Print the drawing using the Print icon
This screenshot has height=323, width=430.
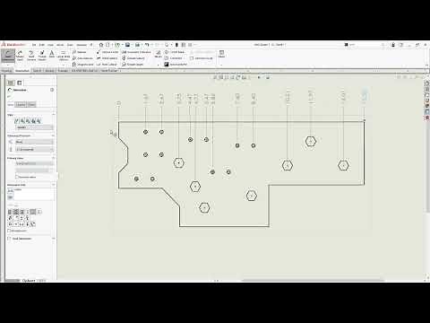(x=137, y=45)
